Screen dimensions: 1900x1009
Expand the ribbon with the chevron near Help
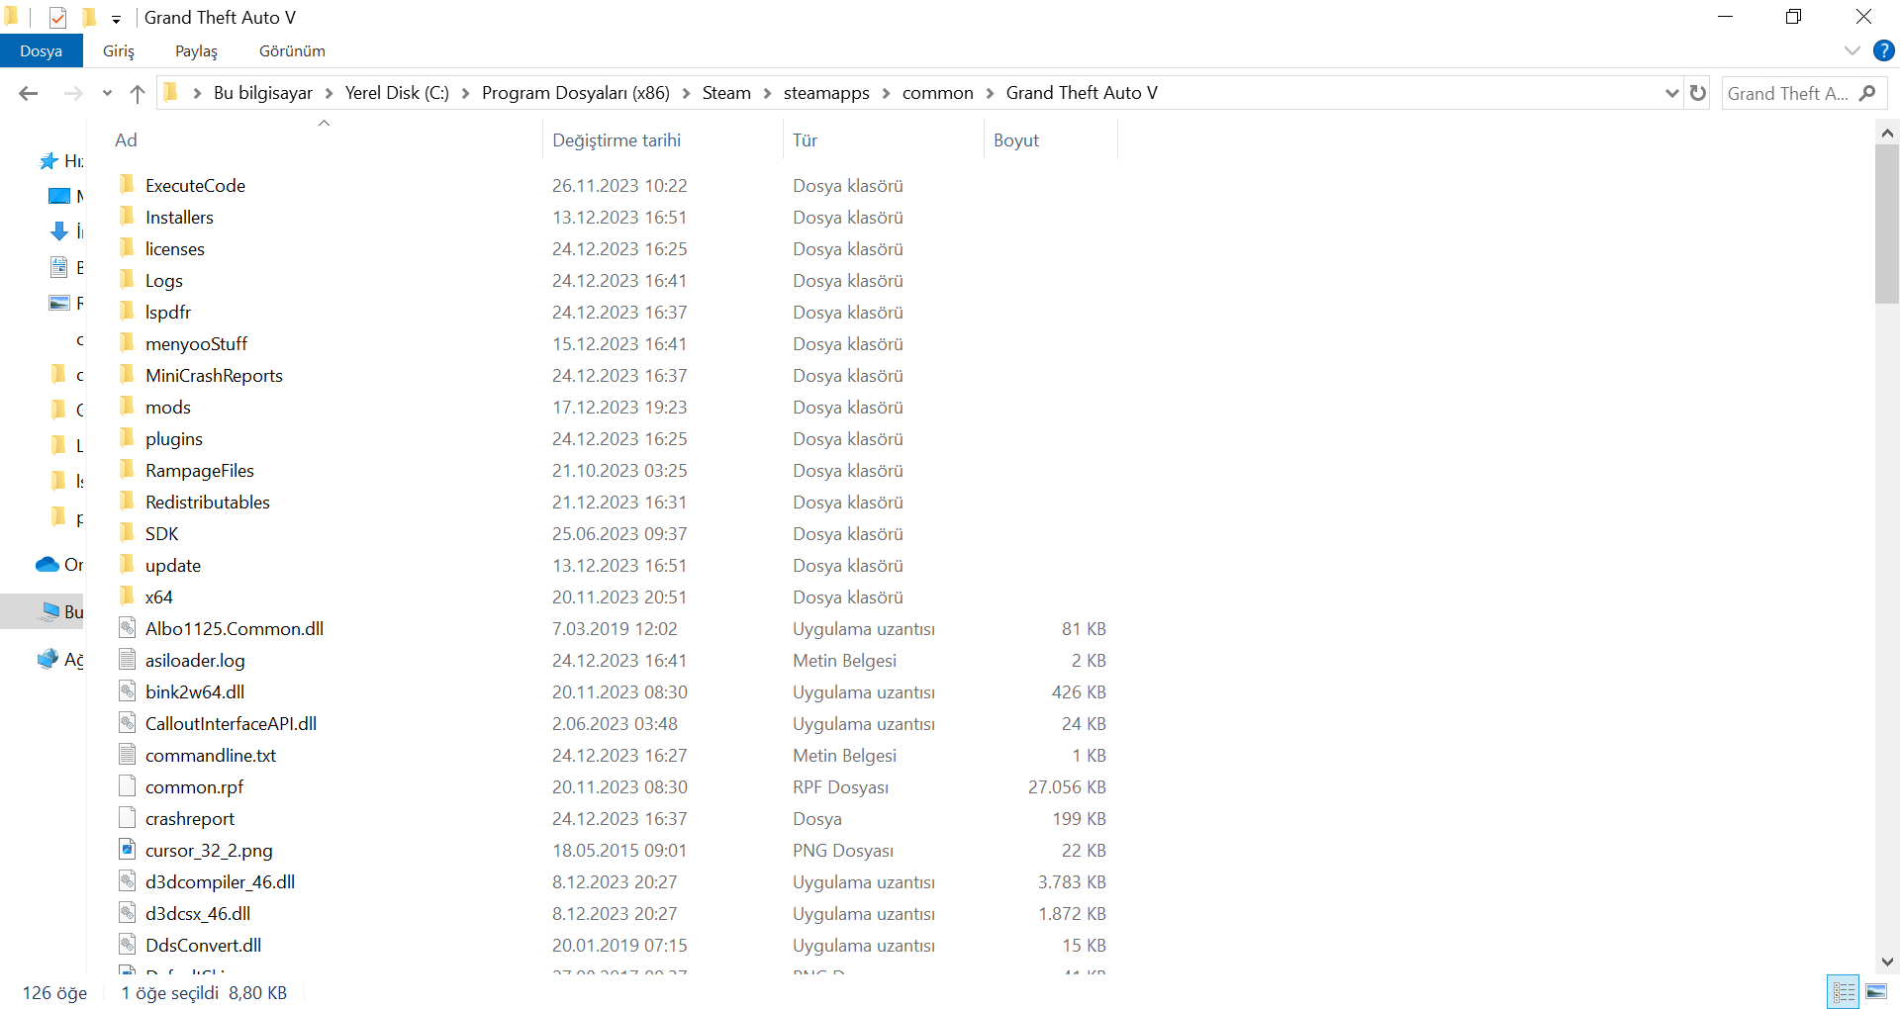coord(1852,50)
